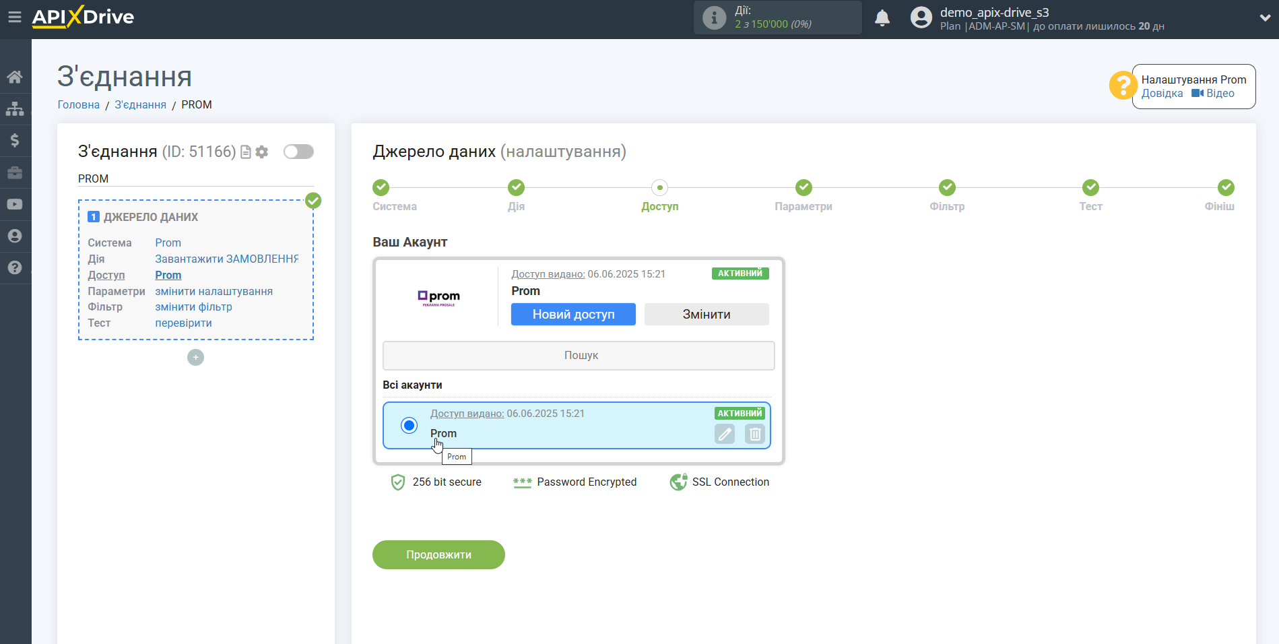Viewport: 1279px width, 644px height.
Task: Click the green checkmark on data source block
Action: [x=313, y=201]
